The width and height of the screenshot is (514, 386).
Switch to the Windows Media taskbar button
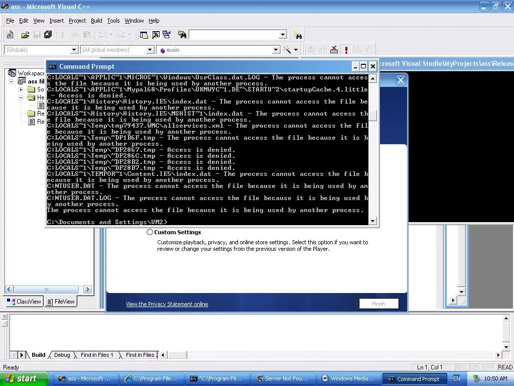[x=348, y=378]
